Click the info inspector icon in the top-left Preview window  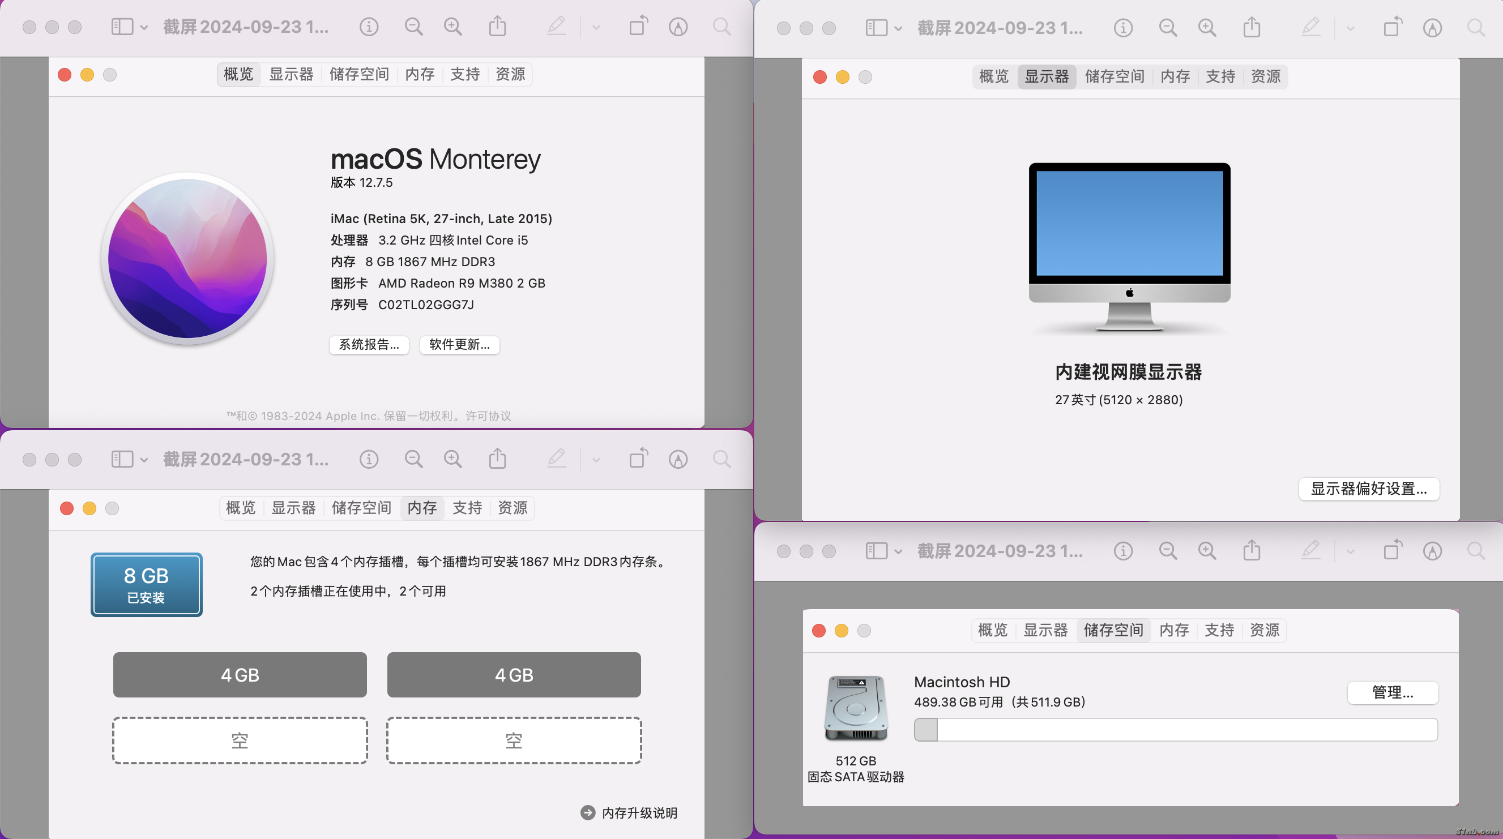[369, 27]
